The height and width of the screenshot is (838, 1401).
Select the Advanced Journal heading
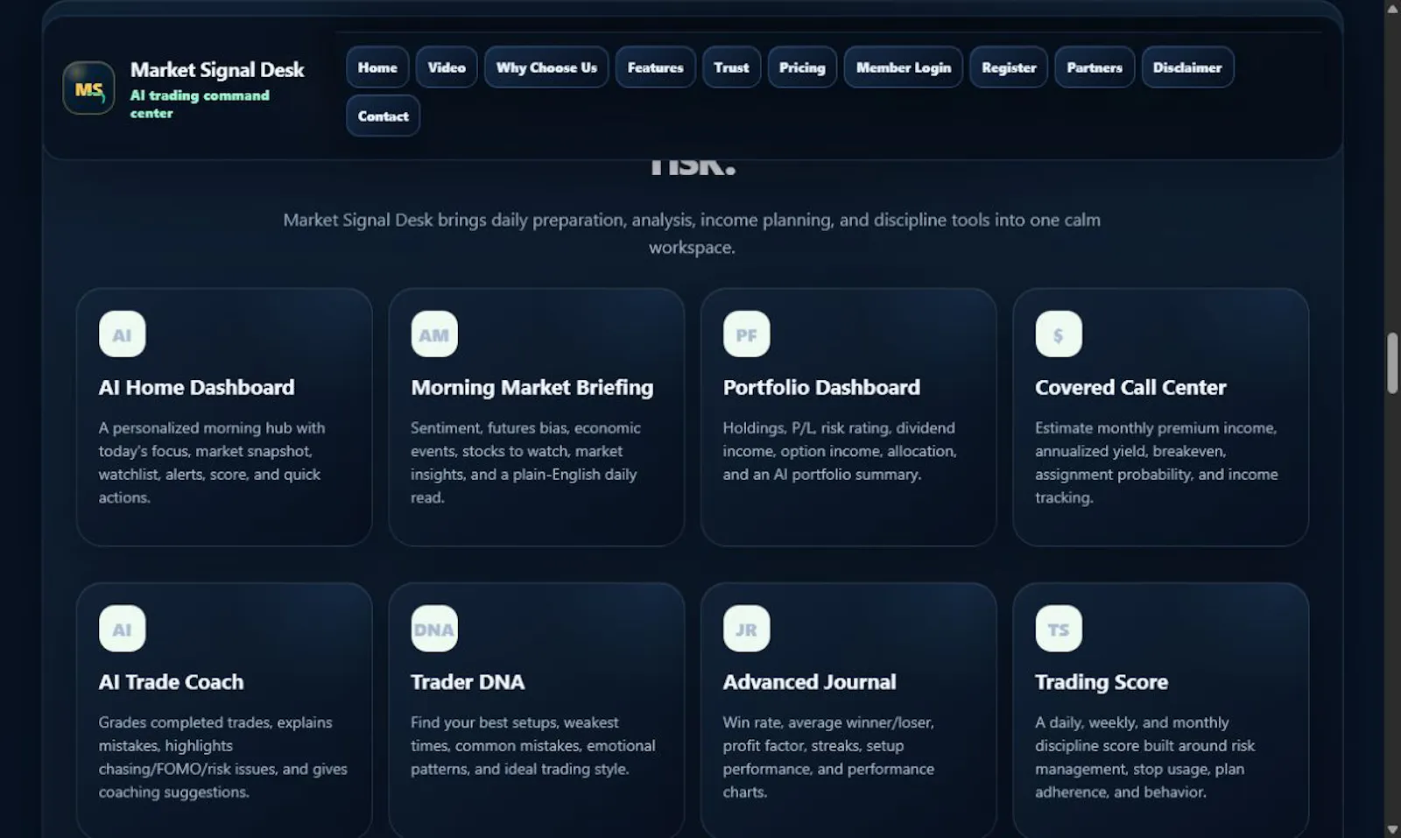pos(809,681)
